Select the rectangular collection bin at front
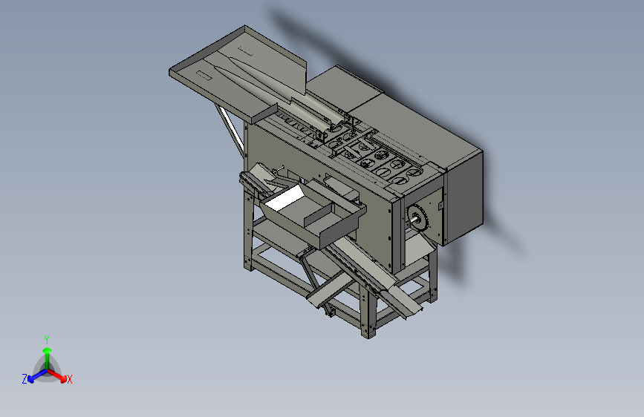This screenshot has height=417, width=644. point(314,214)
